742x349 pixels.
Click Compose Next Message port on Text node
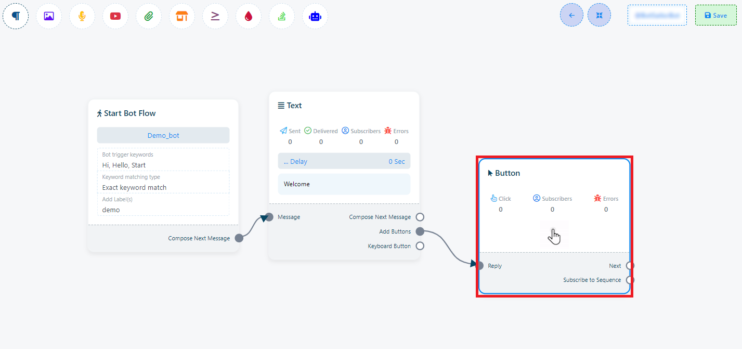[x=420, y=217]
